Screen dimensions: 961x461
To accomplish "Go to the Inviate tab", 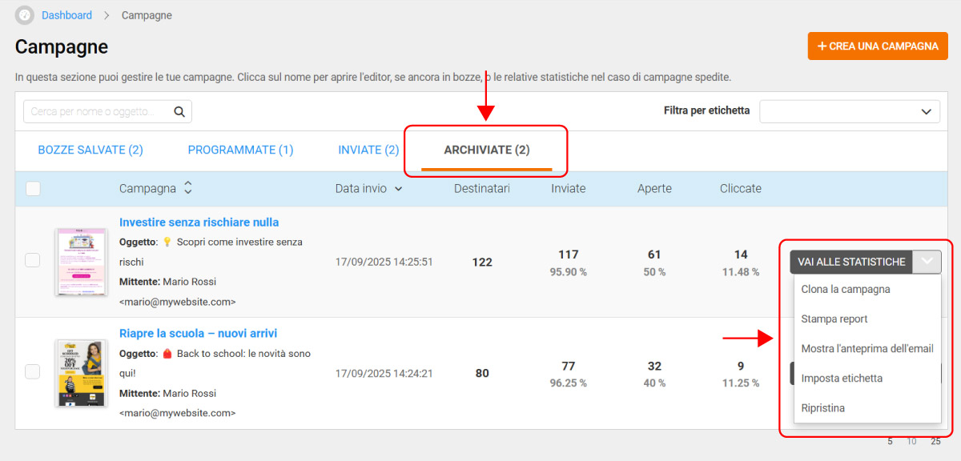I will click(368, 150).
